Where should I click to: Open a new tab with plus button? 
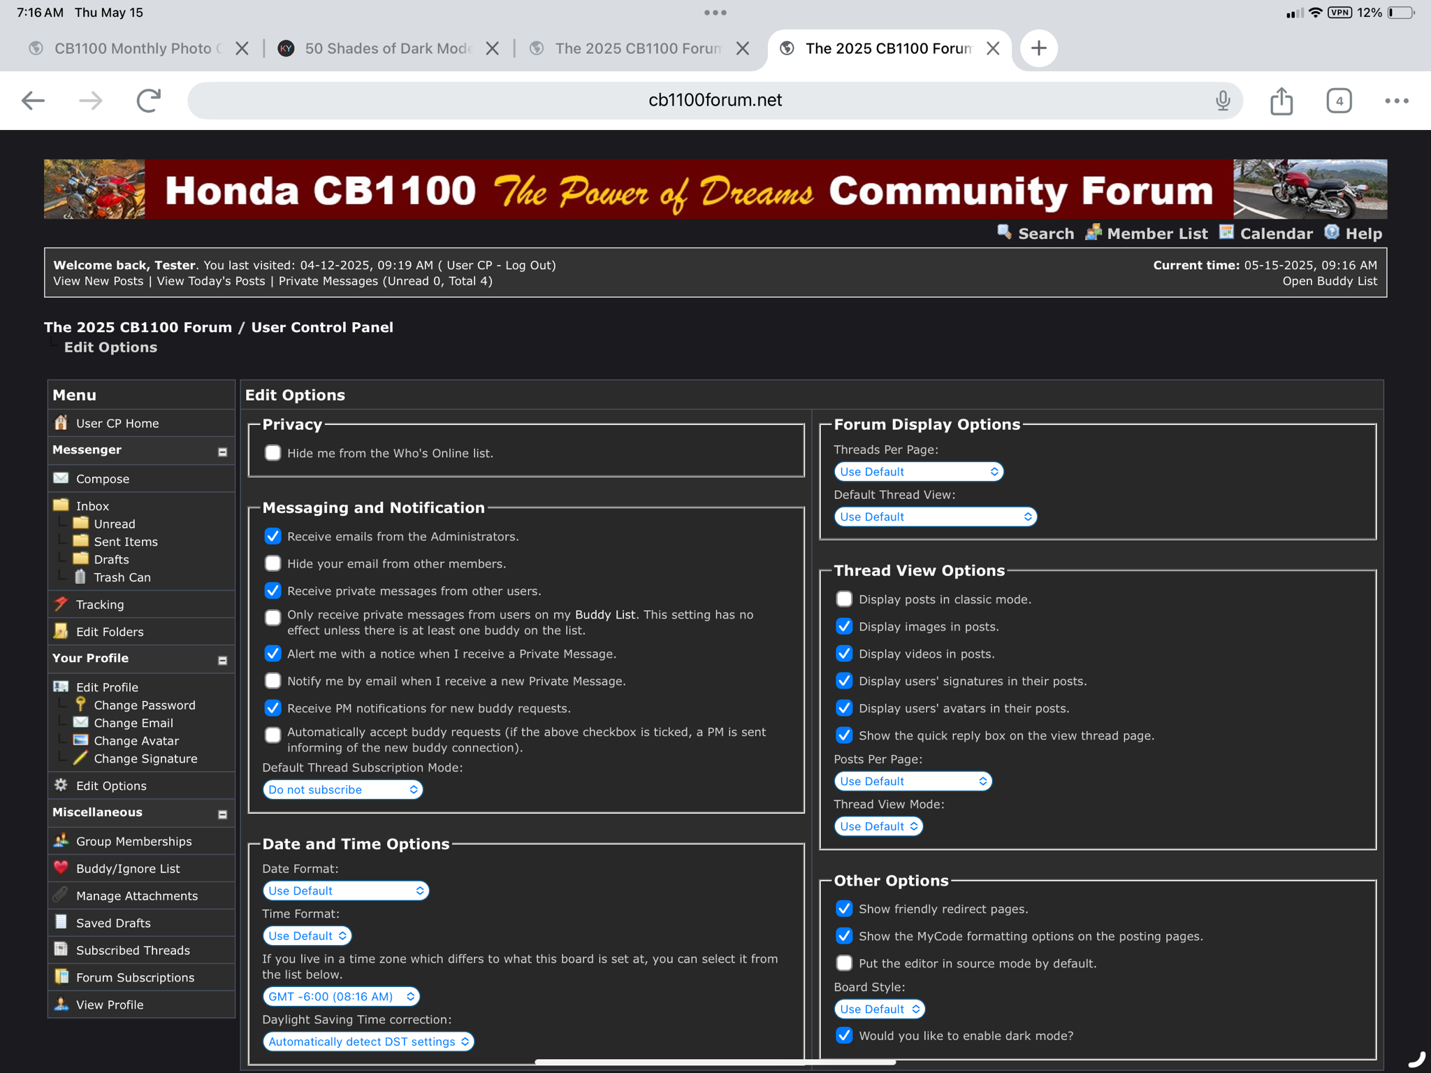click(x=1038, y=48)
